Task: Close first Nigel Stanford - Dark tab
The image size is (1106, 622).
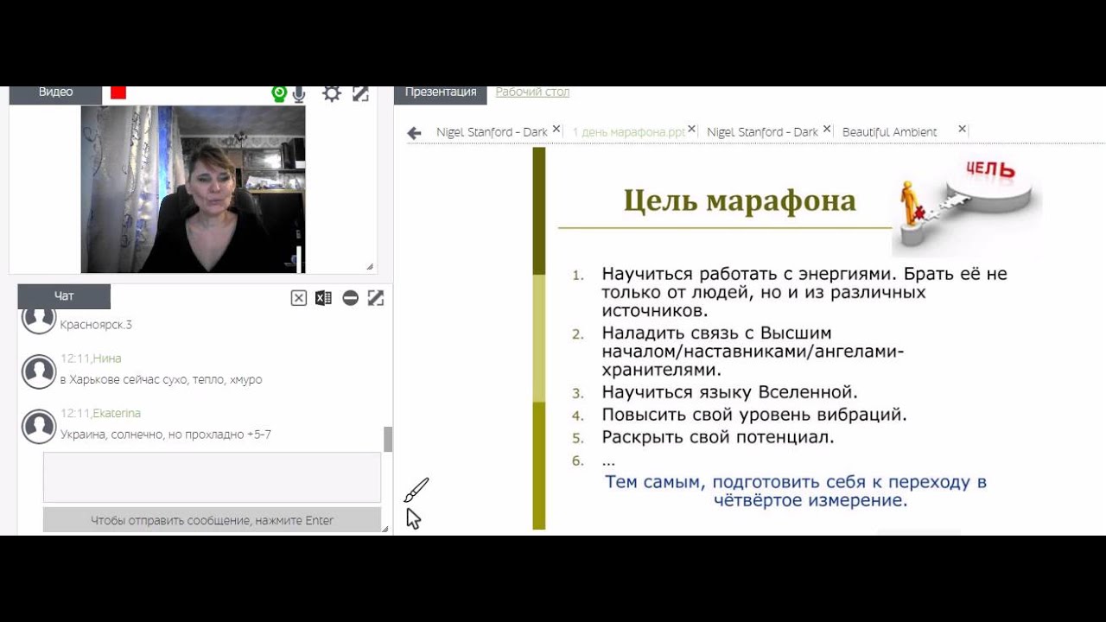Action: (x=556, y=130)
